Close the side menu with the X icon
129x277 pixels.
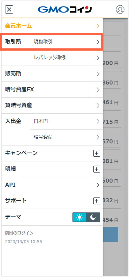click(x=9, y=9)
